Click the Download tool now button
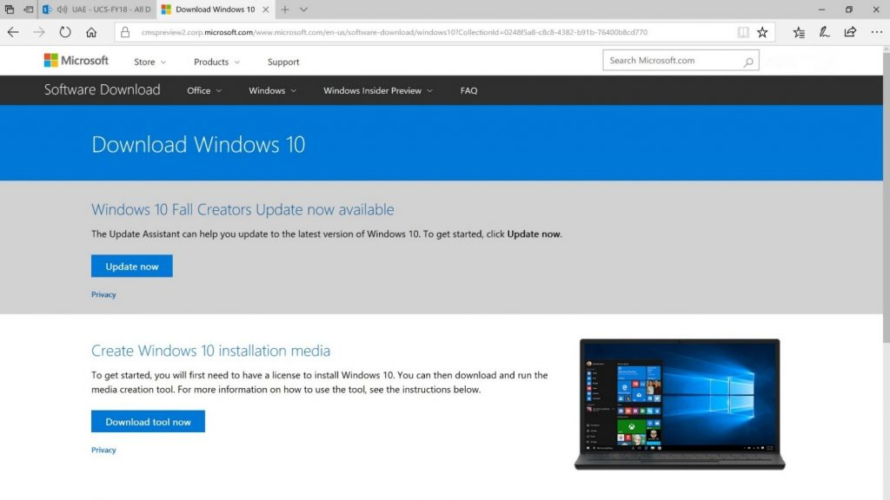Viewport: 890px width, 500px height. (x=148, y=422)
